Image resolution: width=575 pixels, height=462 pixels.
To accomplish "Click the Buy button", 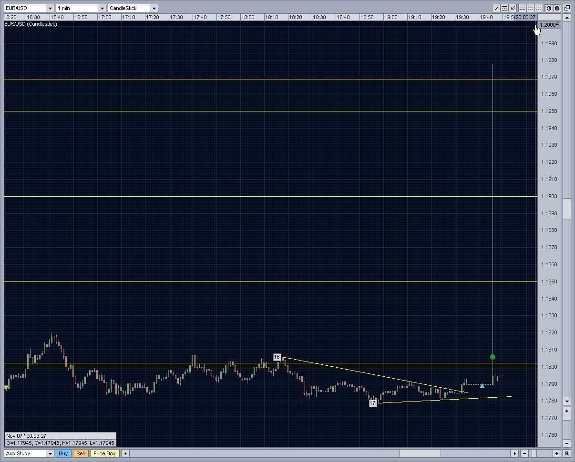I will 63,453.
